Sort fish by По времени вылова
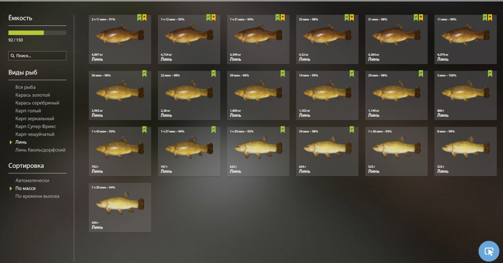The height and width of the screenshot is (263, 503). [37, 196]
